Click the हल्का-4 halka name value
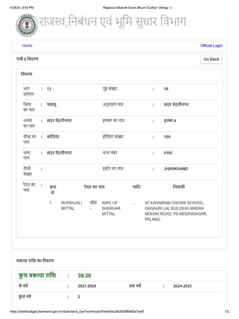 170,121
